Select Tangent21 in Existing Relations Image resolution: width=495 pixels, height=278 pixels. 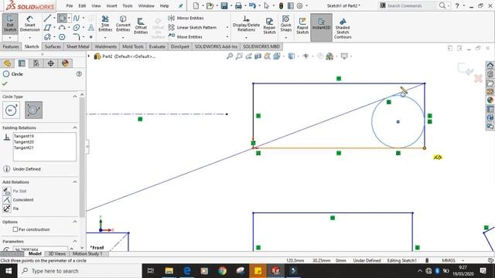tap(24, 147)
